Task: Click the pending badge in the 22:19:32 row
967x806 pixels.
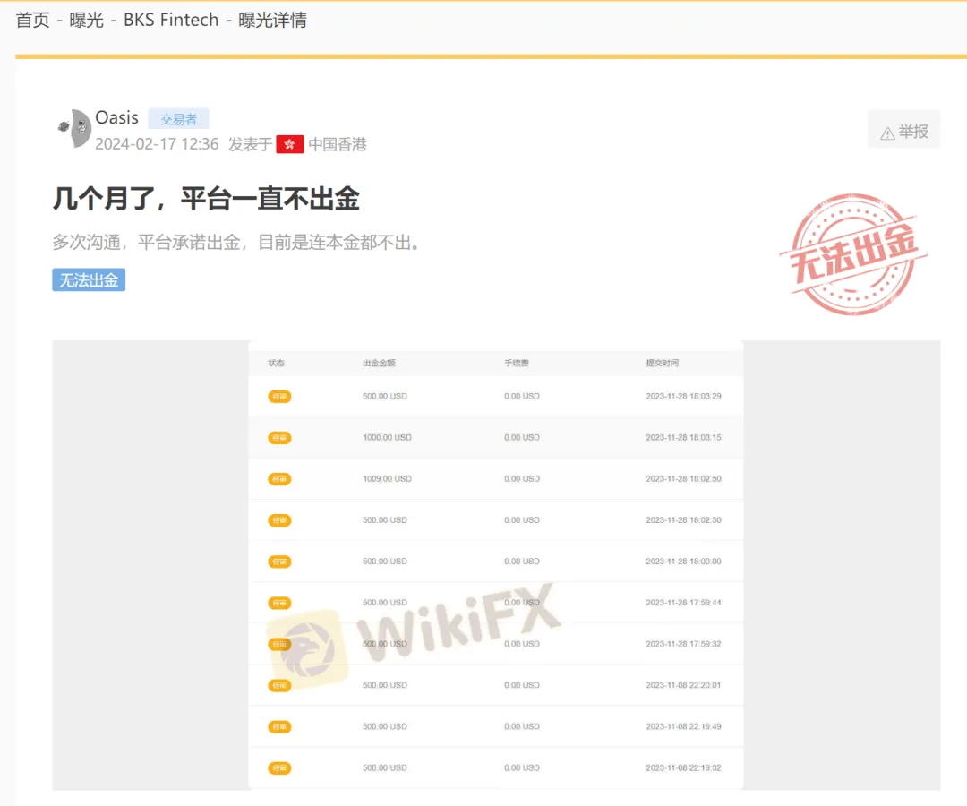Action: [279, 768]
